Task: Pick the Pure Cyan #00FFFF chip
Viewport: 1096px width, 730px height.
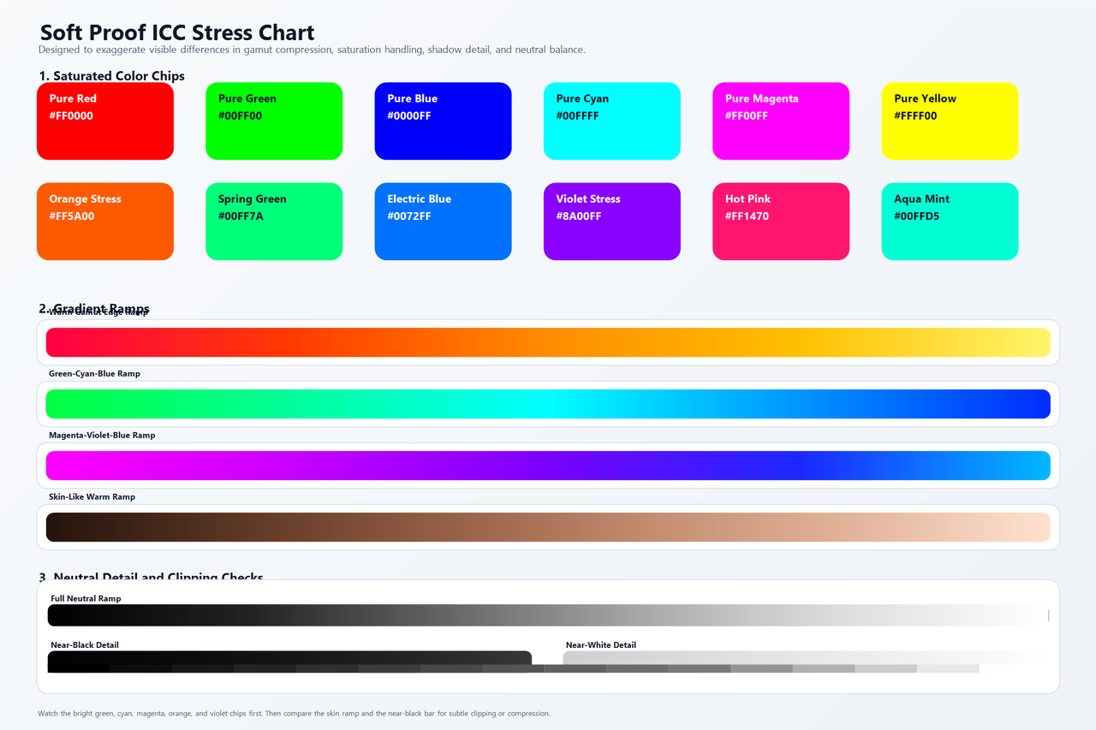Action: pos(612,121)
